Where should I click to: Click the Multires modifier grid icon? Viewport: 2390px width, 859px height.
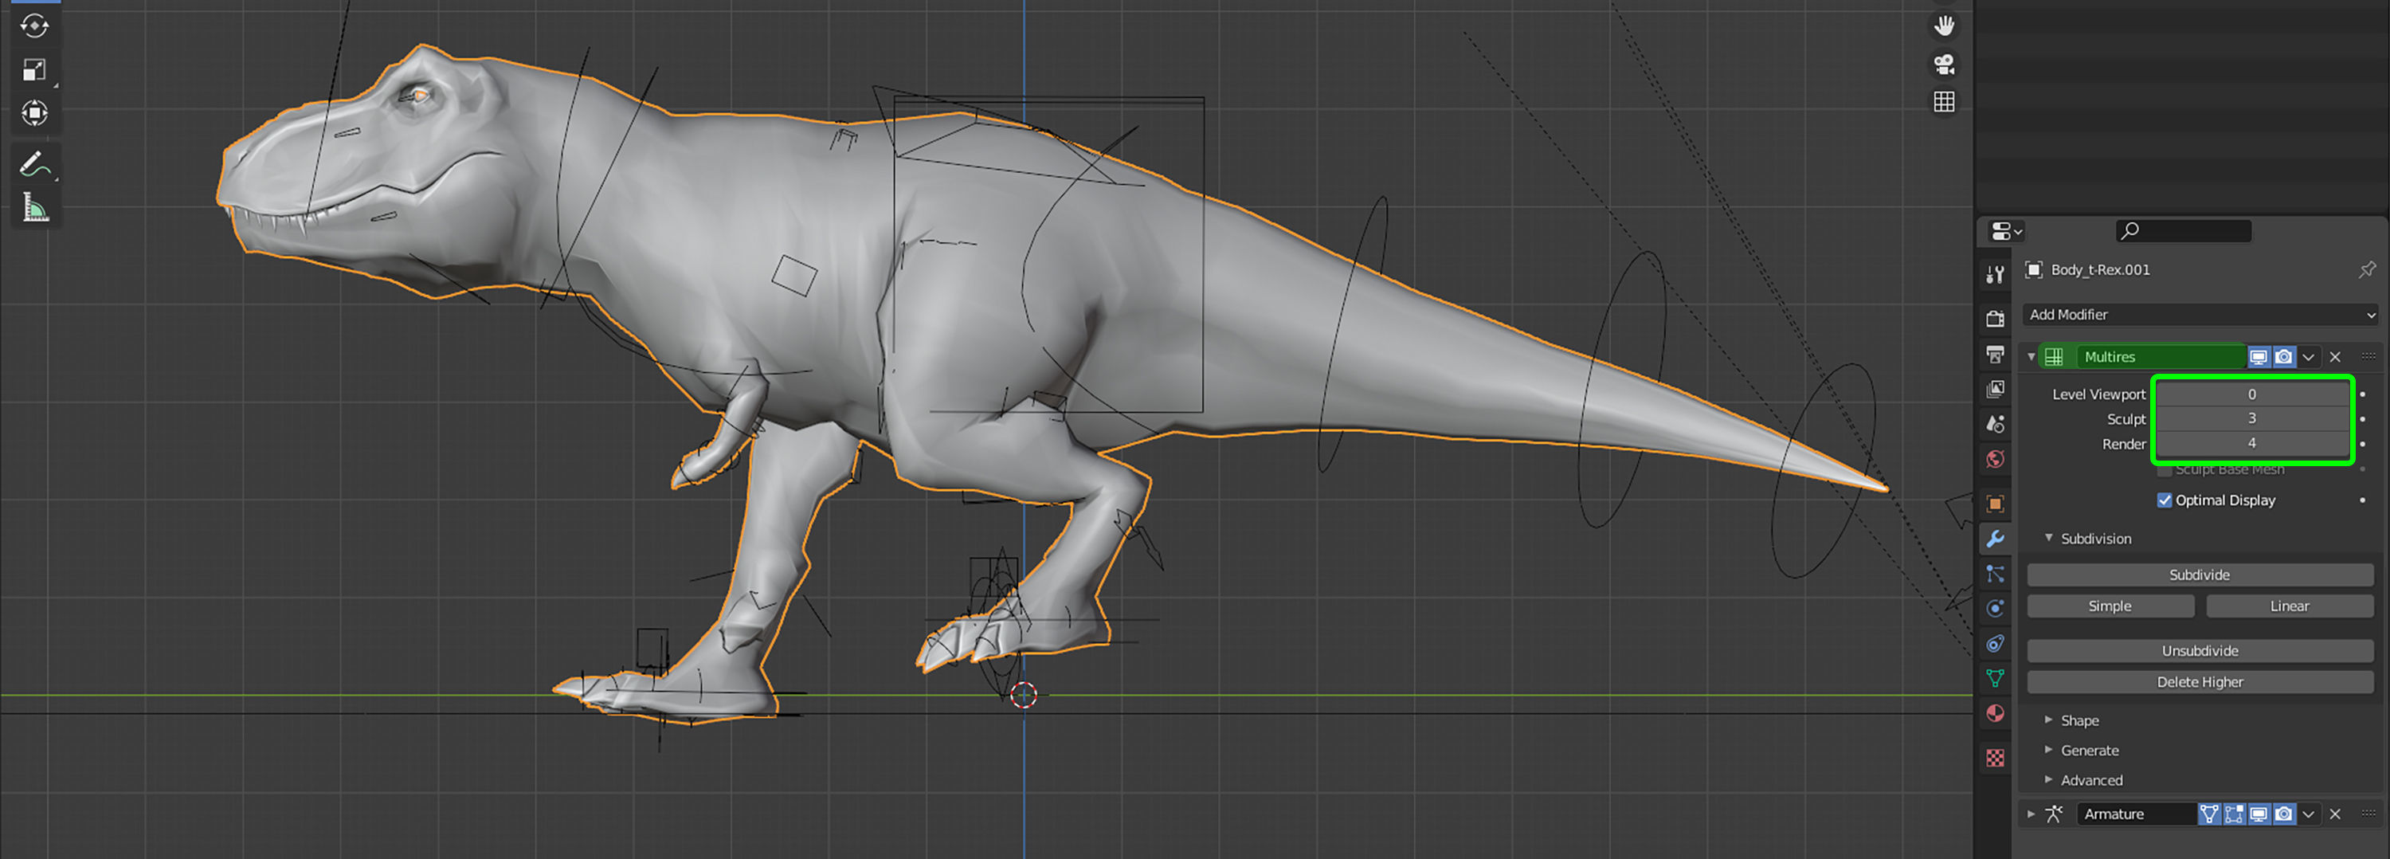click(x=2054, y=357)
